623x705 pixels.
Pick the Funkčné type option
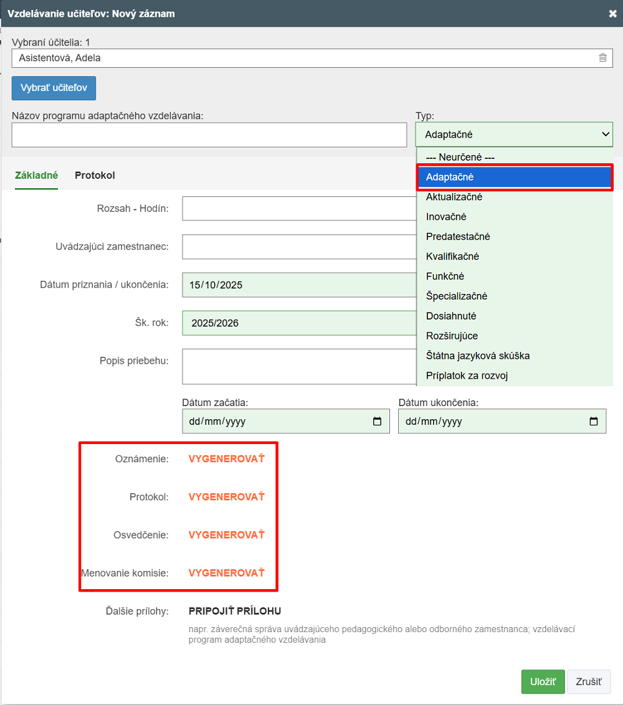click(x=445, y=276)
